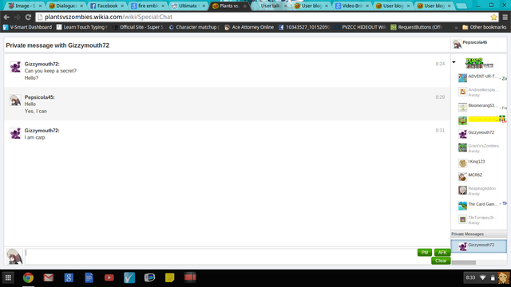Open Gmail from the shelf
This screenshot has width=511, height=287.
[x=49, y=277]
